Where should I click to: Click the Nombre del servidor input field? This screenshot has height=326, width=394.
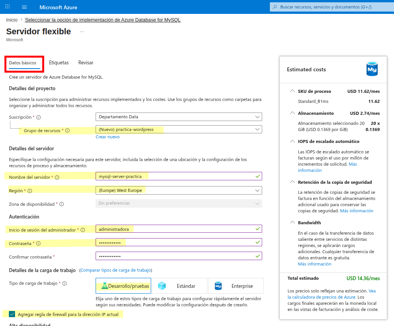[178, 176]
